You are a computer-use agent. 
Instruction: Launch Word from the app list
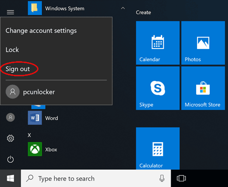[35, 118]
